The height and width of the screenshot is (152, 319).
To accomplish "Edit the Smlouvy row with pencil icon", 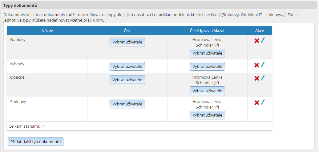I will click(x=263, y=102).
